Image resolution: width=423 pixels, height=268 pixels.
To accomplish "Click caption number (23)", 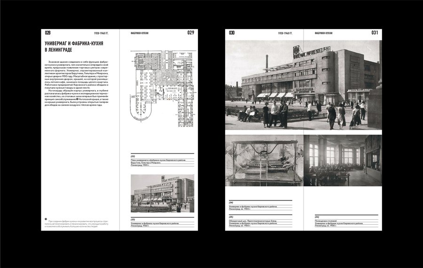I will 133,220.
